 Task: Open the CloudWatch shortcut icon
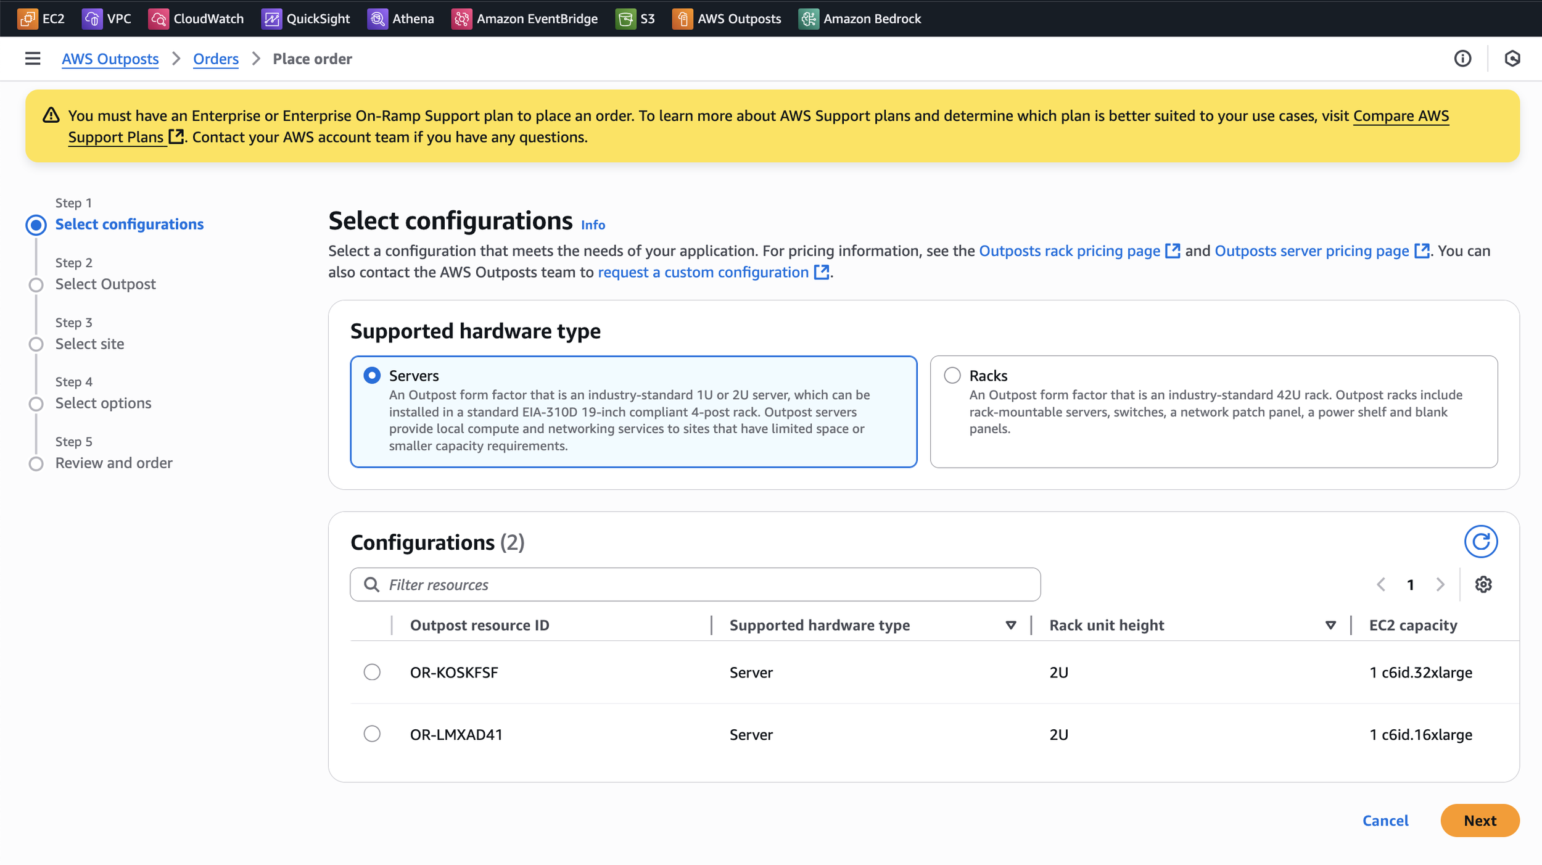click(159, 19)
